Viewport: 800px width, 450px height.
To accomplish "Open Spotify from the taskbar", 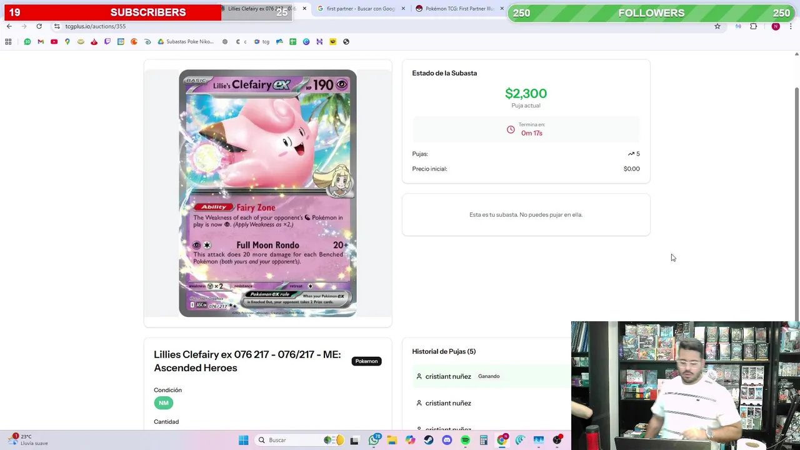I will pyautogui.click(x=465, y=440).
